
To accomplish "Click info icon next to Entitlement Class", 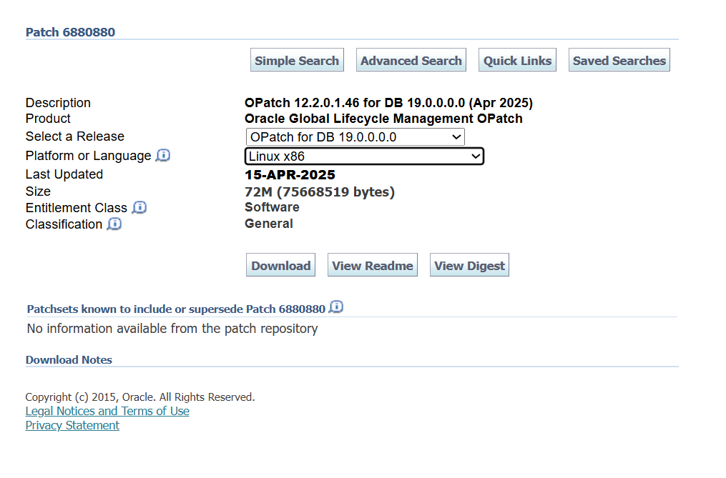I will [139, 208].
